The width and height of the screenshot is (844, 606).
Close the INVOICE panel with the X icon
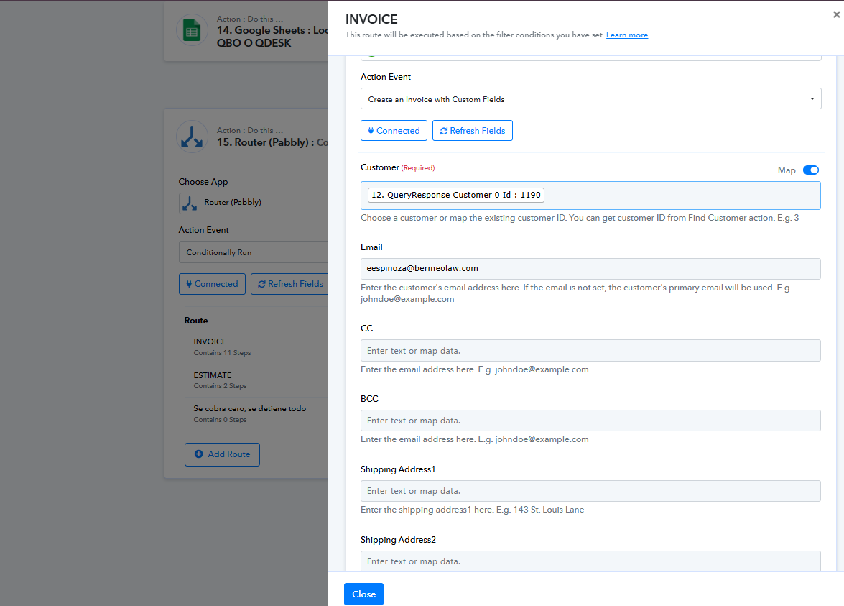[836, 13]
